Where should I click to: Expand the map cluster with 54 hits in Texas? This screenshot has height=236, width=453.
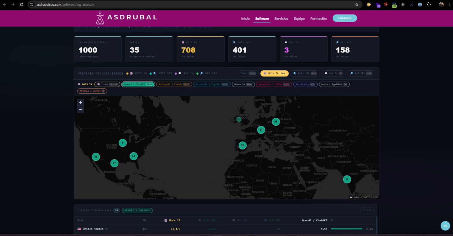pos(133,156)
